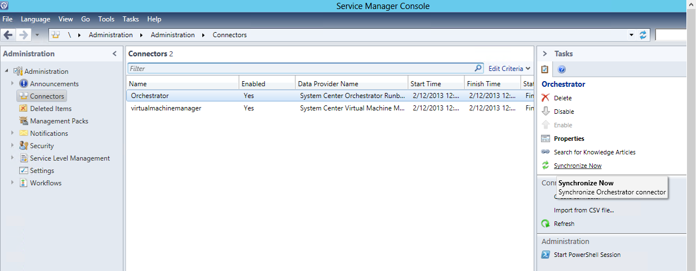Collapse the Administration navigation pane

[114, 54]
